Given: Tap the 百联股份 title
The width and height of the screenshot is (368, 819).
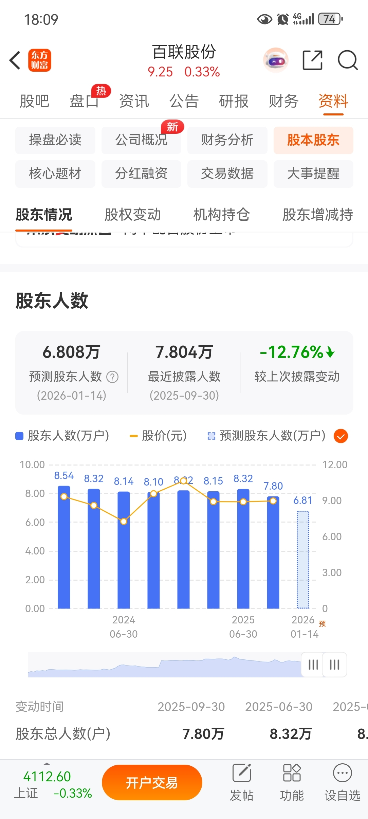Looking at the screenshot, I should (x=184, y=52).
